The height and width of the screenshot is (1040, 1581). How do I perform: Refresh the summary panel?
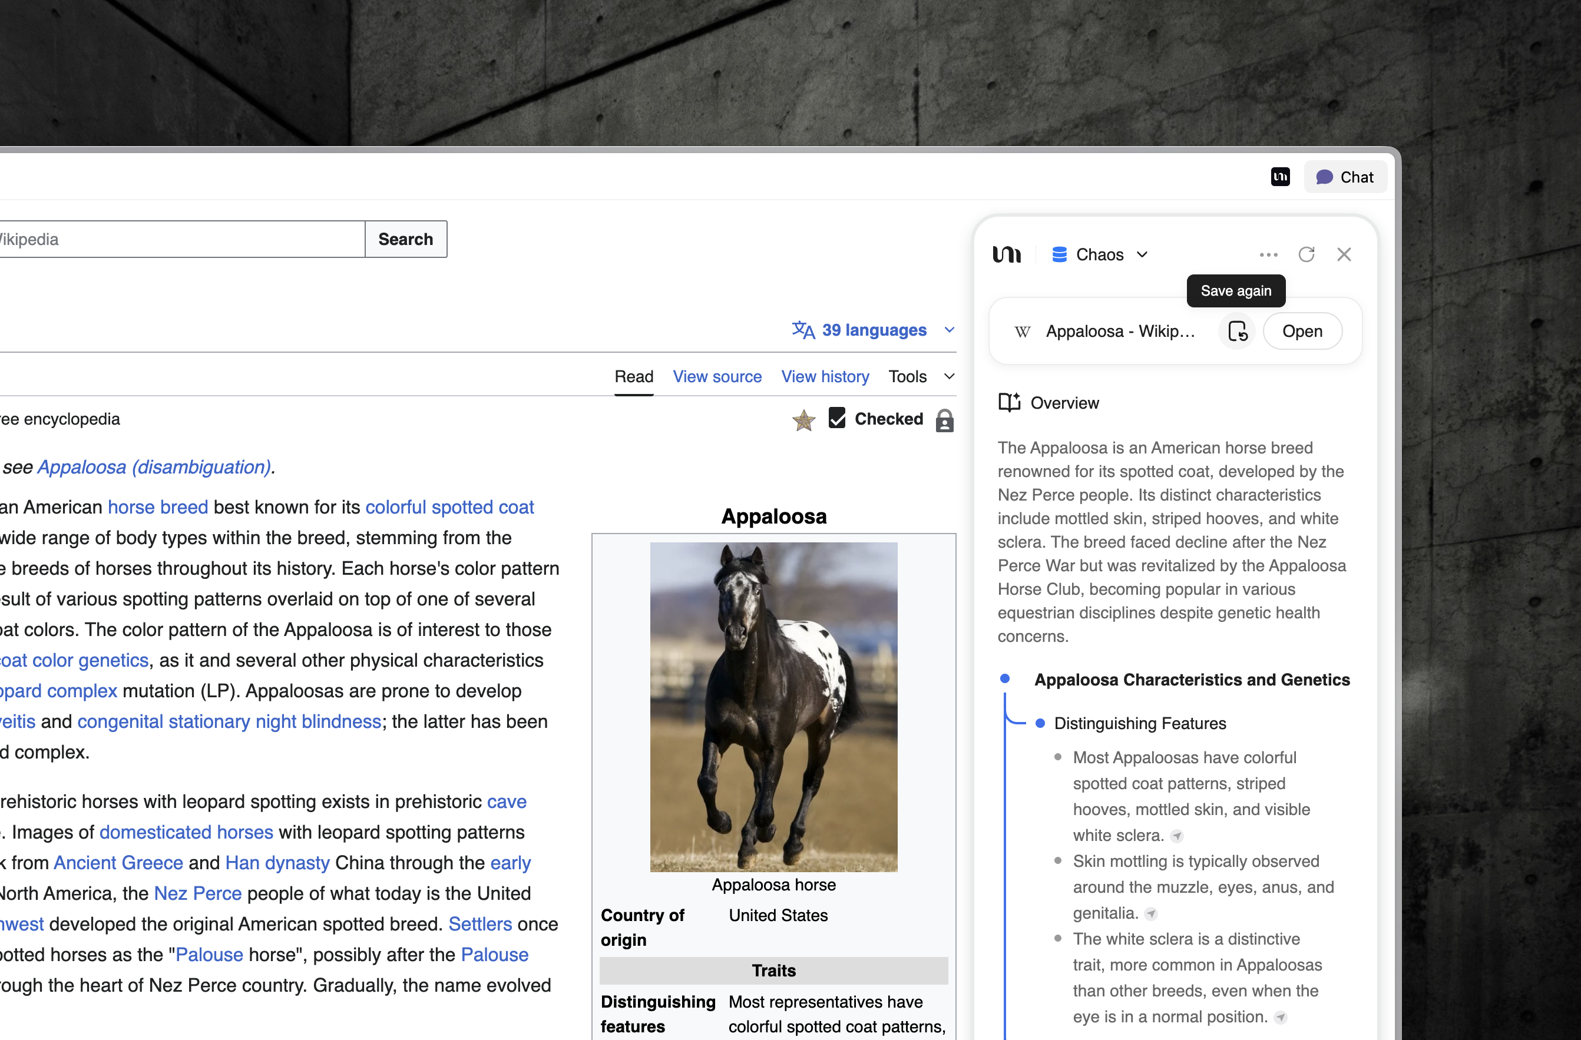[1306, 255]
